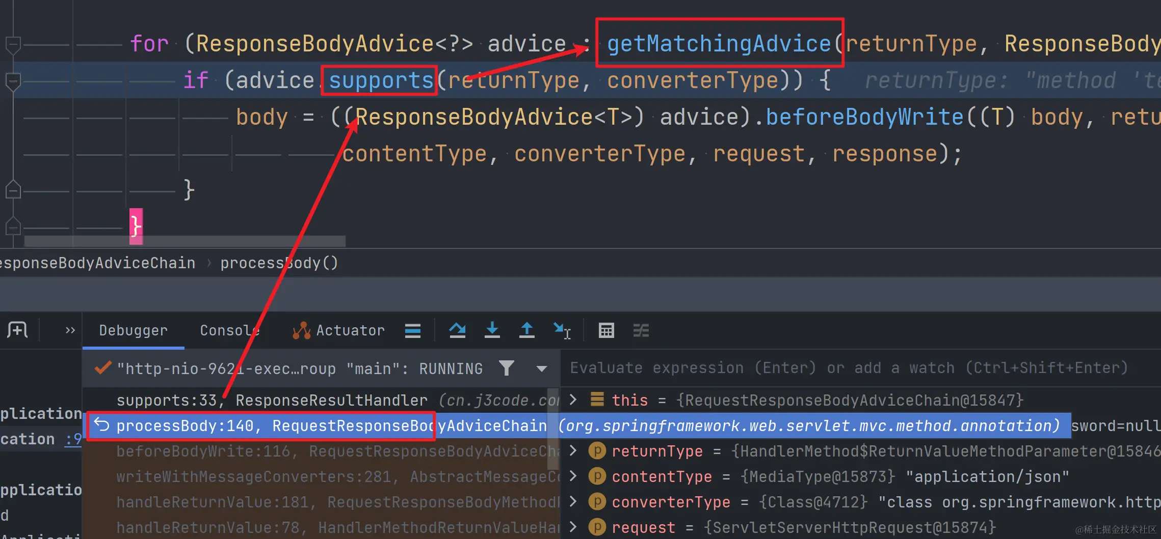Image resolution: width=1161 pixels, height=539 pixels.
Task: Click the contentType argument in code
Action: coord(414,154)
